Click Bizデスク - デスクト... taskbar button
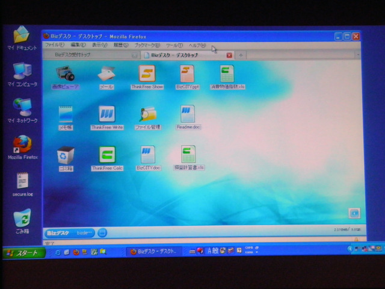Image resolution: width=385 pixels, height=289 pixels. click(154, 252)
